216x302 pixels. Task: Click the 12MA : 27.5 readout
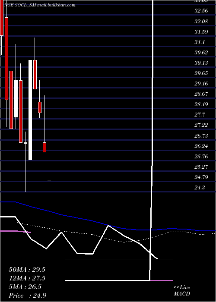[x=27, y=278]
